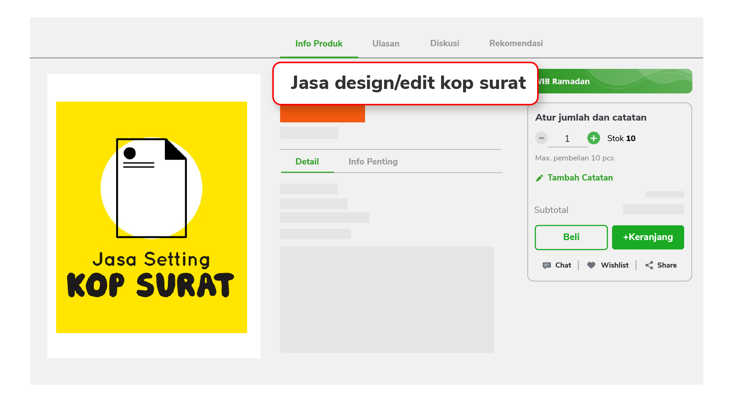
Task: Open the Diskusi tab
Action: click(444, 43)
